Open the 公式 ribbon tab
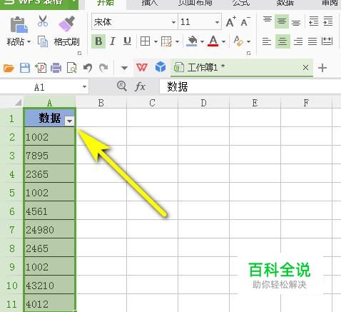Screen dimensions: 341x312 point(241,3)
